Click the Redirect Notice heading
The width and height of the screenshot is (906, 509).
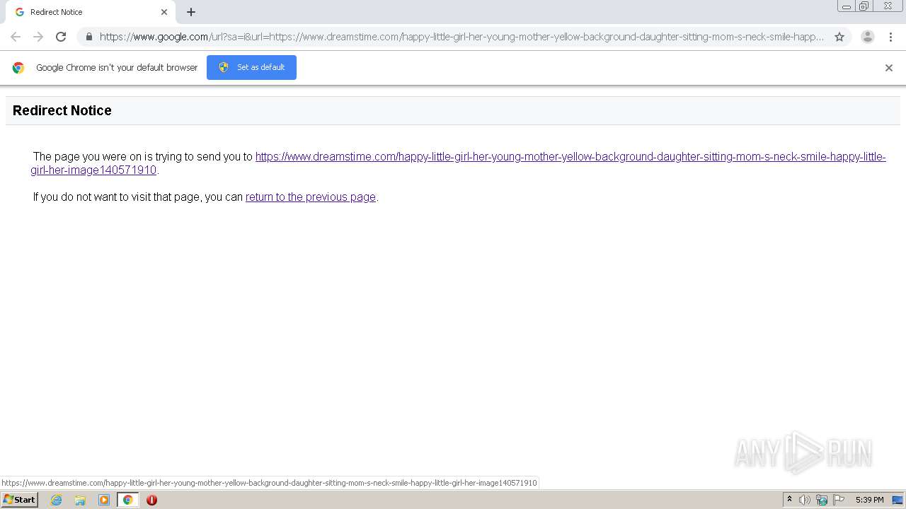pos(62,110)
